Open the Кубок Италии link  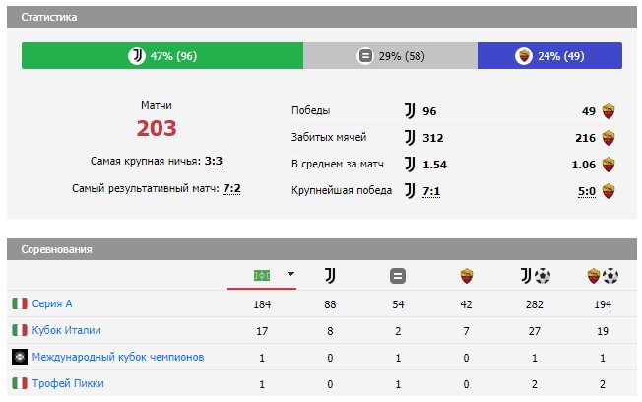click(66, 330)
